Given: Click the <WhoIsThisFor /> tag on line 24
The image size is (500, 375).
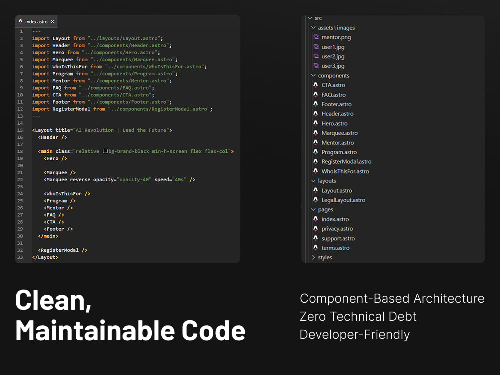Looking at the screenshot, I should (x=67, y=194).
